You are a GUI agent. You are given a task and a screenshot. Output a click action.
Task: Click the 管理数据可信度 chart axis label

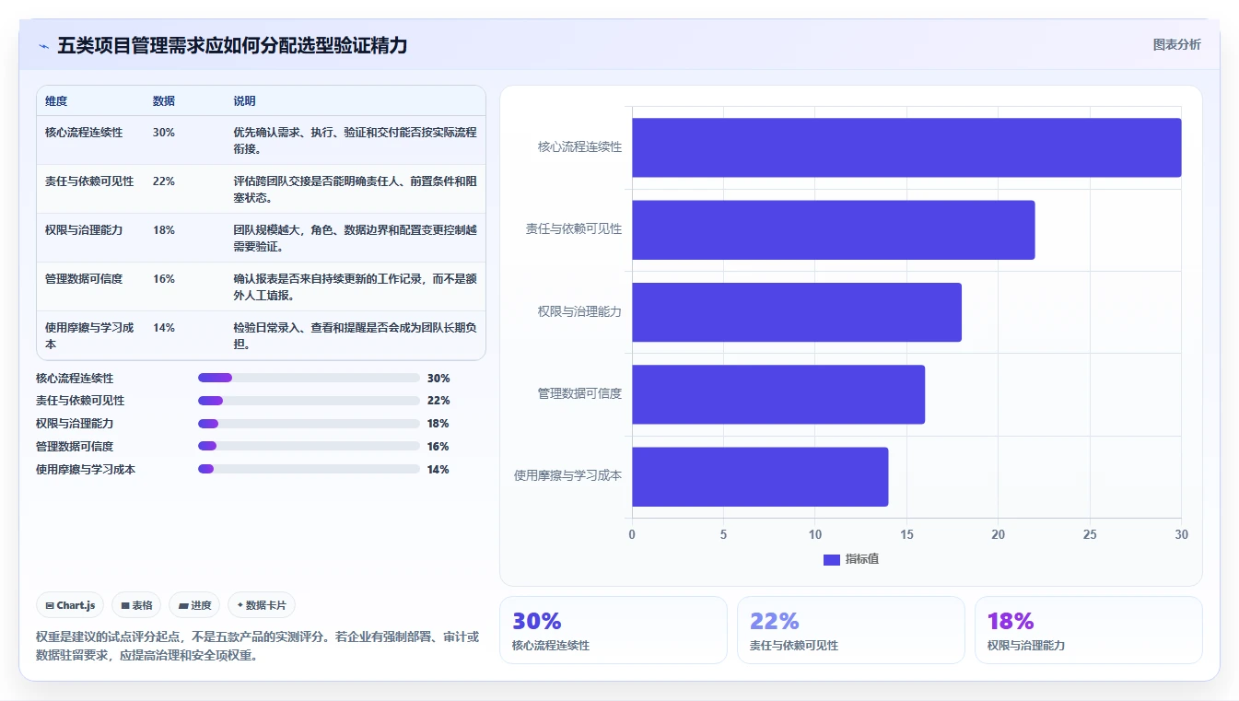click(579, 393)
